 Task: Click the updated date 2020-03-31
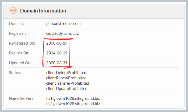point(57,63)
